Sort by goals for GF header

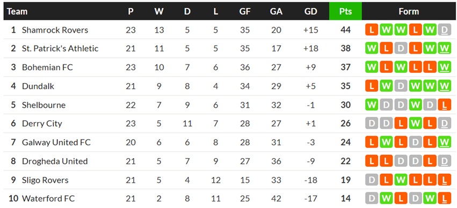point(245,11)
